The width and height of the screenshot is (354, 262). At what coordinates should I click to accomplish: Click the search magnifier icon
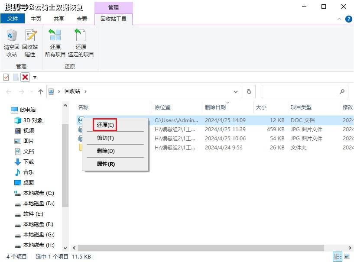coord(342,92)
